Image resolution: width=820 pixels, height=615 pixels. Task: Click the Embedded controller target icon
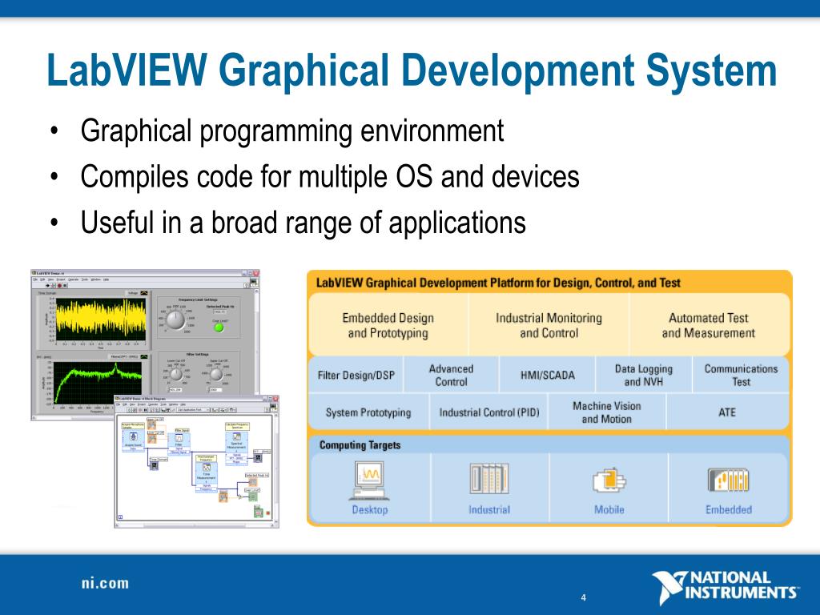pos(729,480)
